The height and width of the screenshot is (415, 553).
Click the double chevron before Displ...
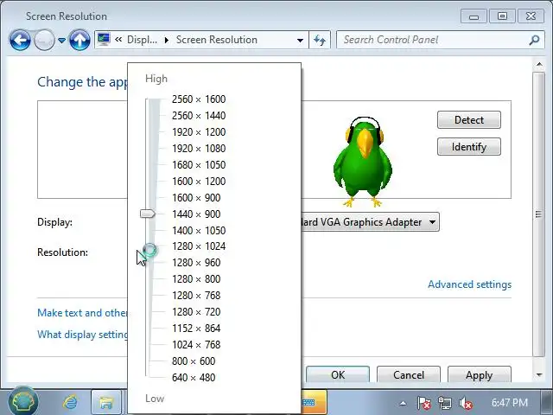[x=118, y=40]
